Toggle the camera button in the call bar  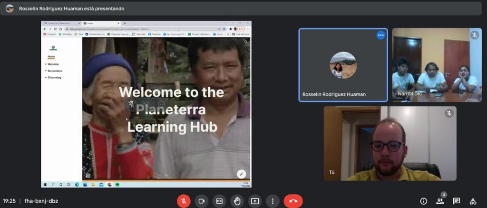pyautogui.click(x=201, y=201)
